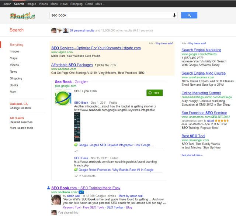This screenshot has width=236, height=216.
Task: Click 'See your ad here' link
Action: (x=192, y=155)
